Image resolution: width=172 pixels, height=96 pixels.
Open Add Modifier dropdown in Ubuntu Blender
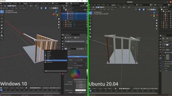point(167,42)
